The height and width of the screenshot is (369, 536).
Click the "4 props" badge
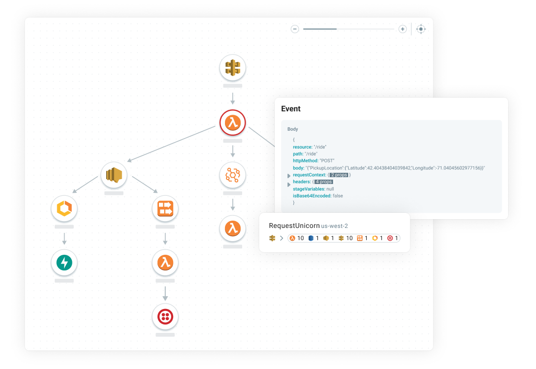point(323,182)
